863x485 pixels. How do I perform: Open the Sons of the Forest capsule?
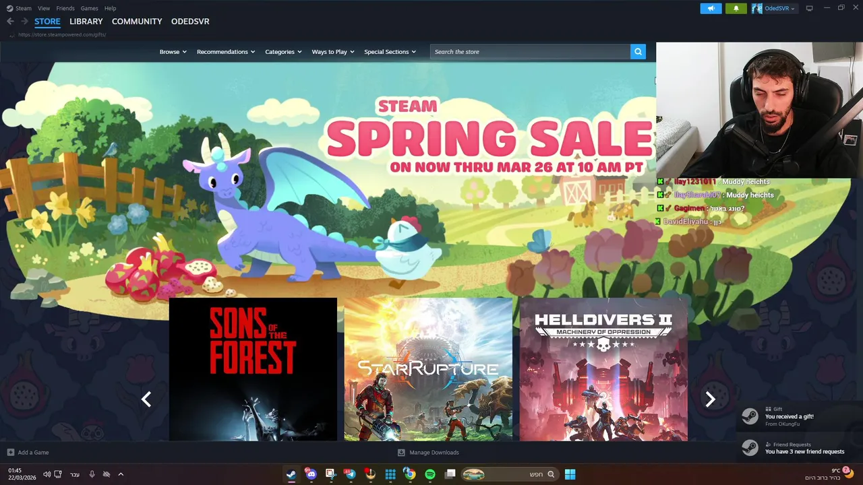click(253, 369)
